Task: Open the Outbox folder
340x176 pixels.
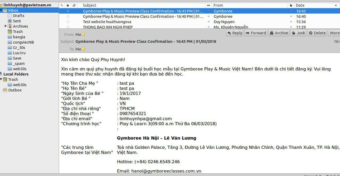Action: (x=15, y=90)
